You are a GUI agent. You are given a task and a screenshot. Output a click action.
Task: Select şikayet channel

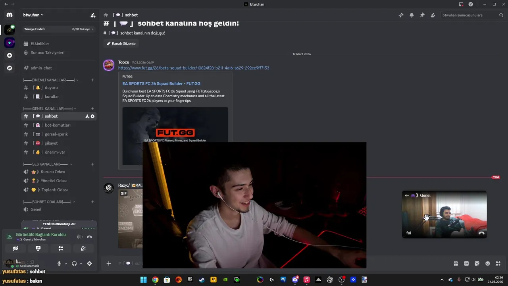(x=59, y=143)
